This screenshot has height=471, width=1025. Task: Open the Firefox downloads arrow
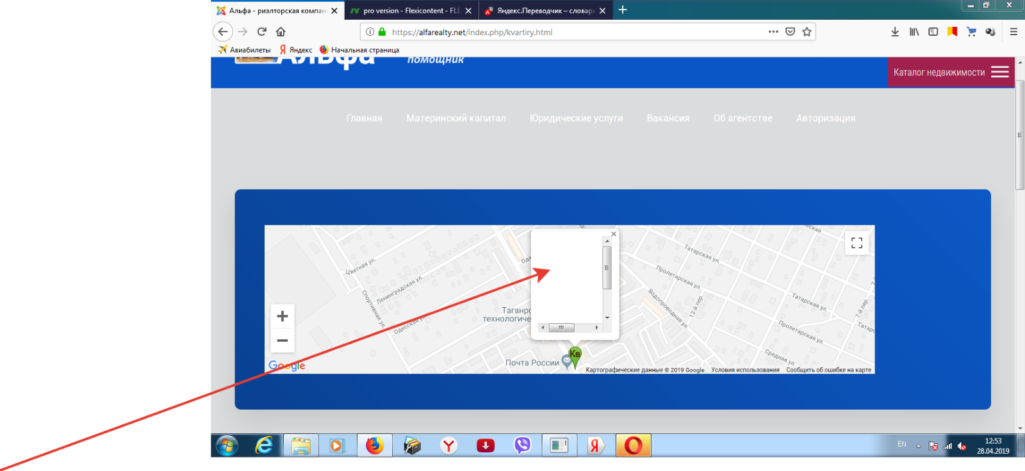(x=895, y=31)
